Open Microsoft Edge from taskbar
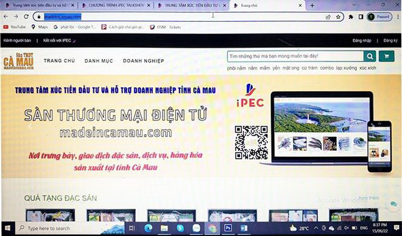Image resolution: width=402 pixels, height=236 pixels. pos(148,228)
